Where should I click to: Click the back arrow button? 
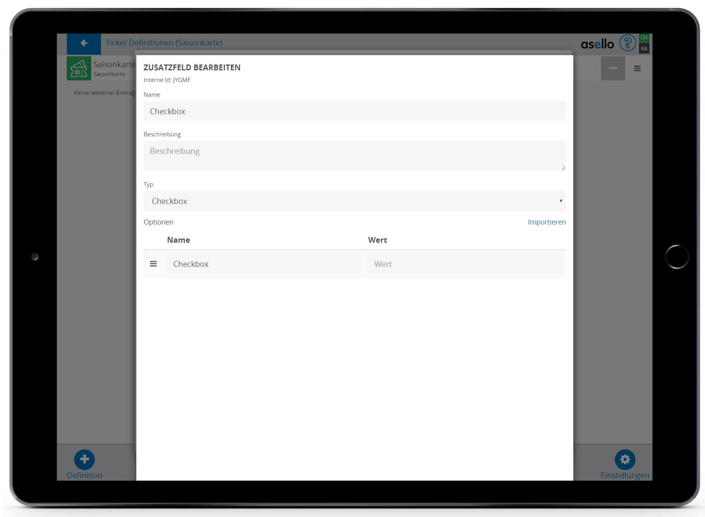coord(84,43)
